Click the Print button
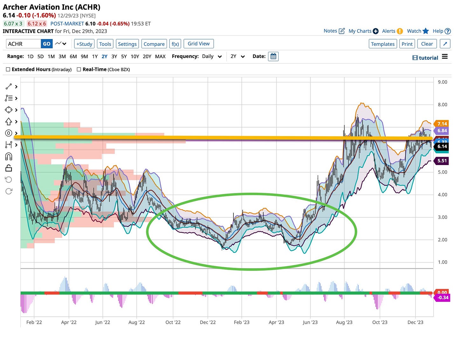This screenshot has height=346, width=463. (407, 44)
